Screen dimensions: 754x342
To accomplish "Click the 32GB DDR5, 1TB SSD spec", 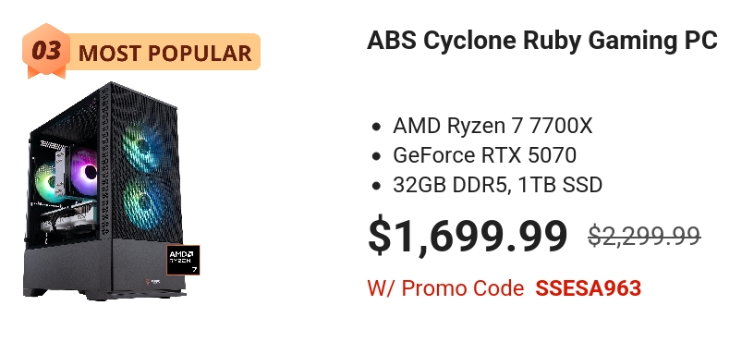I will pos(497,185).
